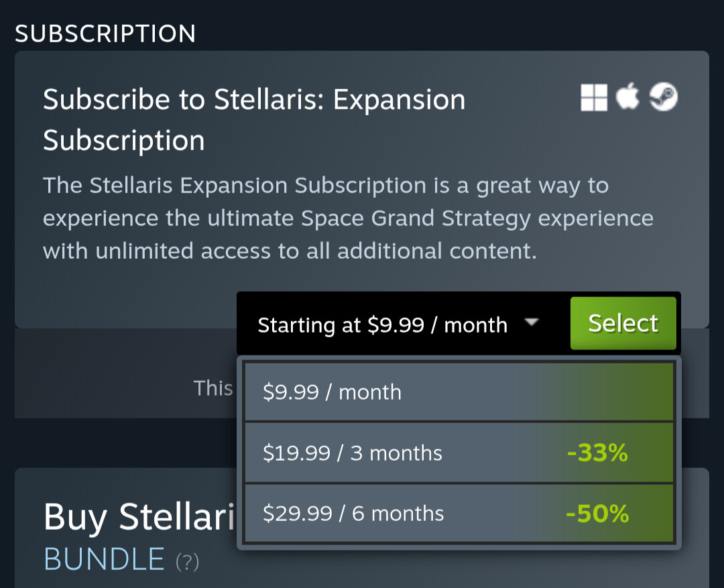
Task: Open the "Starting at $9.99 / month" dropdown
Action: [x=382, y=325]
